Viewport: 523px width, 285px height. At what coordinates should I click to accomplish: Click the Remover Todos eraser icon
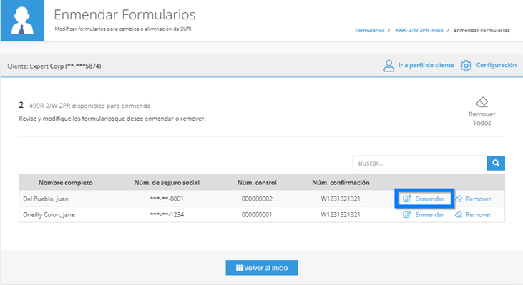point(482,102)
